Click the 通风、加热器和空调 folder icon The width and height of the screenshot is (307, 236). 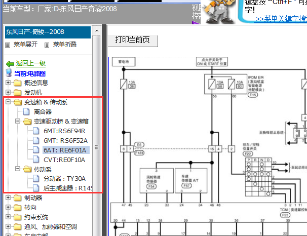[x=17, y=226]
